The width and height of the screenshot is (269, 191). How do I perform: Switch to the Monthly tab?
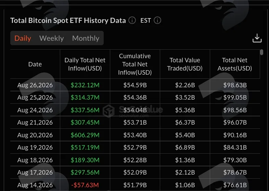(x=86, y=38)
